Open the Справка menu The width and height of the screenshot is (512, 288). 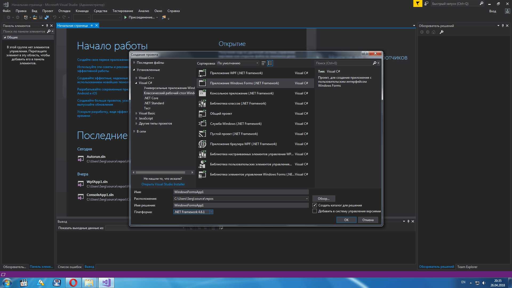click(174, 11)
